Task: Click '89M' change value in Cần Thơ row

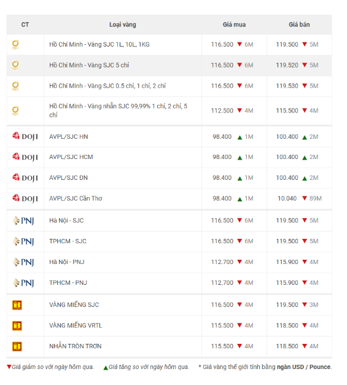Action: [315, 198]
